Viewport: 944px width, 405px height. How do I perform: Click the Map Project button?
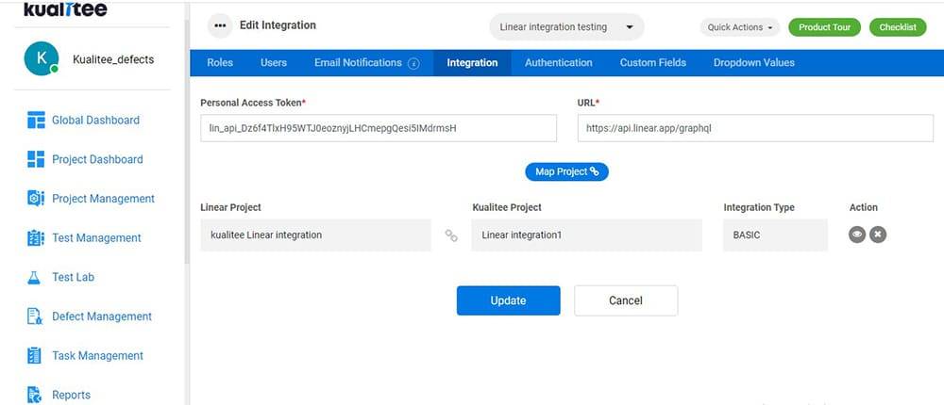(567, 171)
